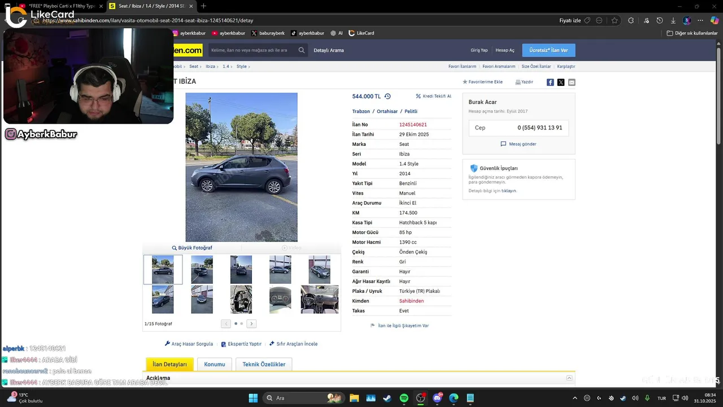This screenshot has width=723, height=407.
Task: Share listing by email icon
Action: [572, 82]
